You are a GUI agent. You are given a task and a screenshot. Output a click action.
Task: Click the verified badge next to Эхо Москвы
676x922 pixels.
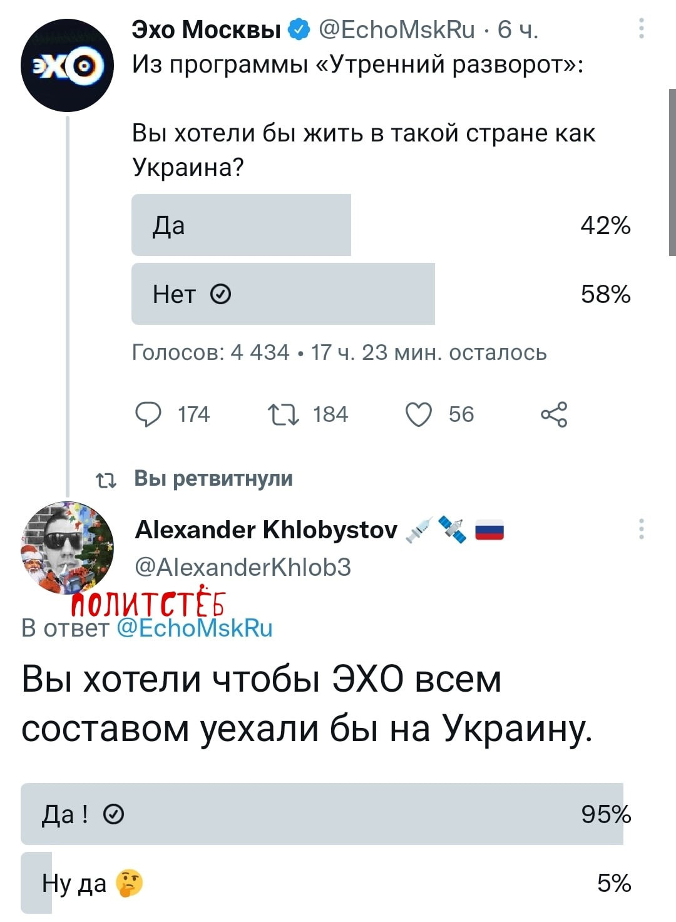299,29
